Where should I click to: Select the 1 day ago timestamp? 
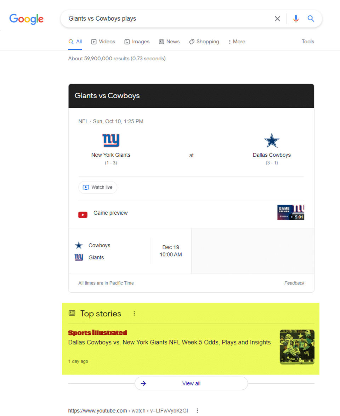tap(78, 361)
